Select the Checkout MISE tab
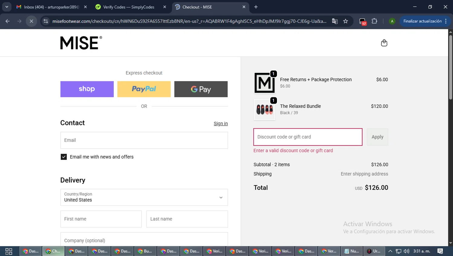The width and height of the screenshot is (453, 256). point(210,7)
